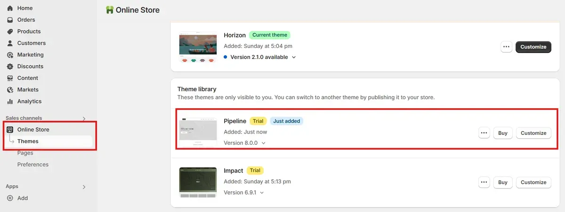Screen dimensions: 565x212
Task: Click 'Added: Just now' text
Action: (246, 132)
